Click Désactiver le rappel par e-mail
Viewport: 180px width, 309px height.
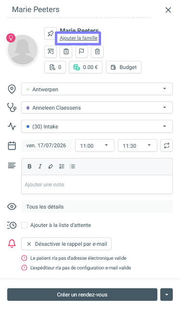tap(66, 244)
